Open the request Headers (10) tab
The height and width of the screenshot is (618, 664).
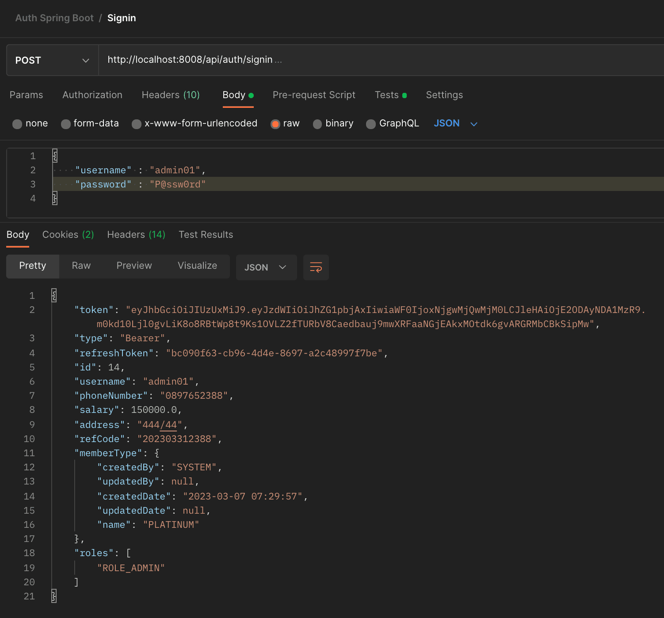tap(171, 95)
